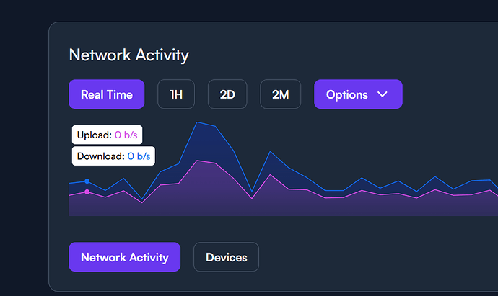Click the chevron arrow inside Options

pos(383,94)
